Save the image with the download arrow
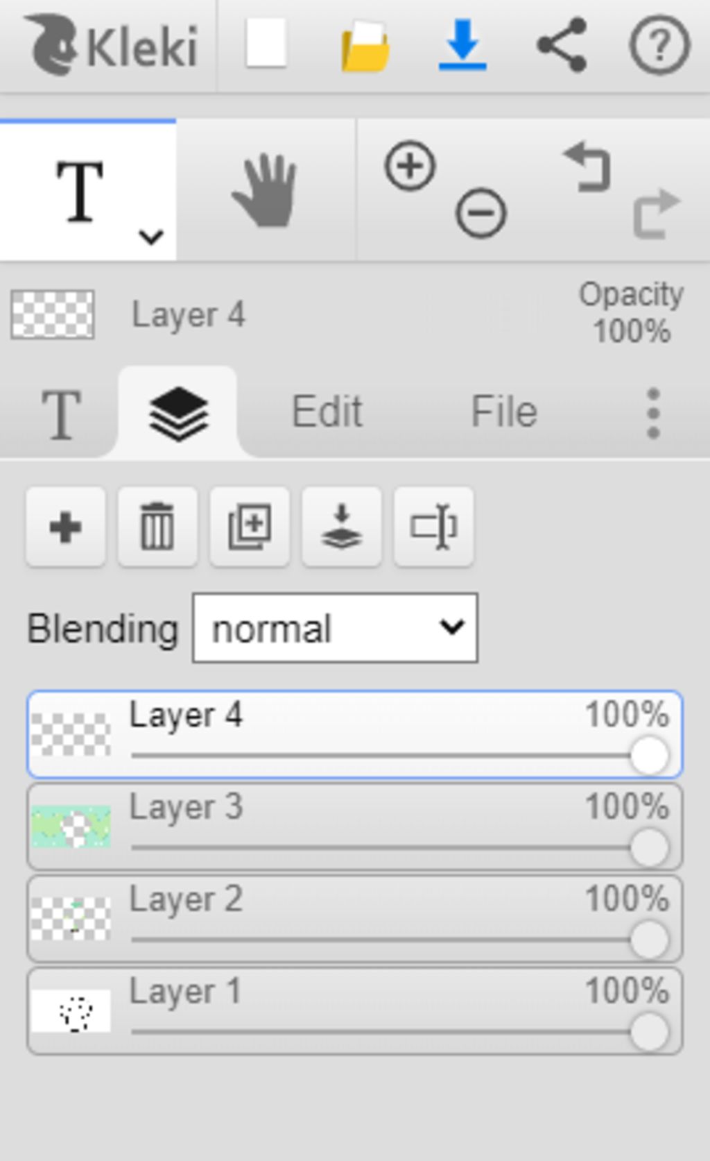Image resolution: width=710 pixels, height=1161 pixels. [x=462, y=45]
